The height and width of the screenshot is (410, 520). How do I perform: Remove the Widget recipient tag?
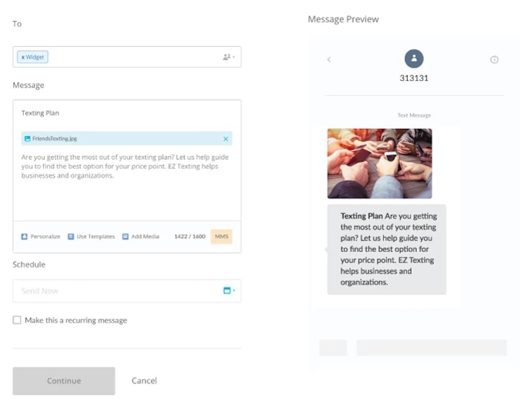pos(23,57)
